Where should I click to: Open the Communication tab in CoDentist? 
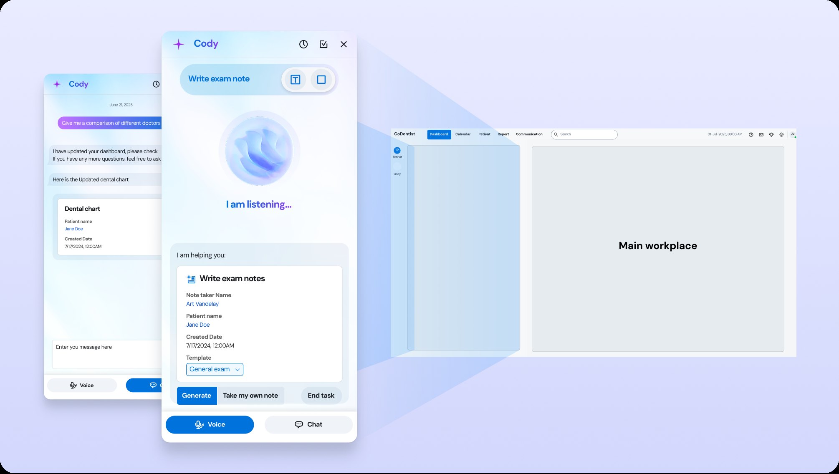pos(529,134)
